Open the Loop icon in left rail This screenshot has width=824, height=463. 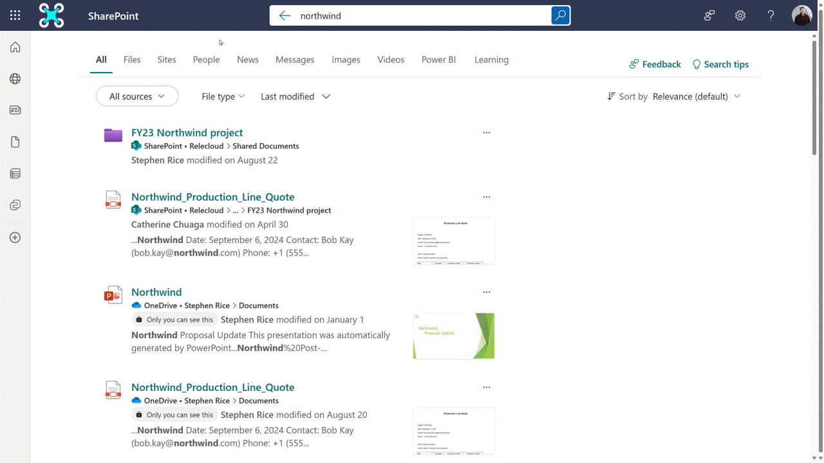click(x=15, y=205)
